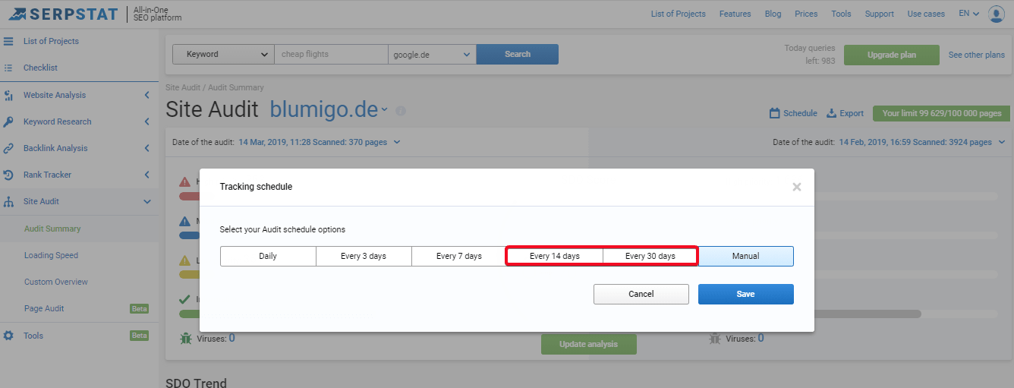Click the Update analysis button
This screenshot has height=388, width=1014.
[x=588, y=344]
